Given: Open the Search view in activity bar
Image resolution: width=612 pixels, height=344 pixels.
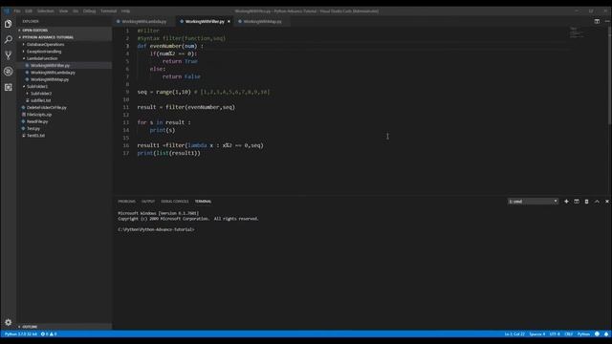Looking at the screenshot, I should [x=9, y=39].
